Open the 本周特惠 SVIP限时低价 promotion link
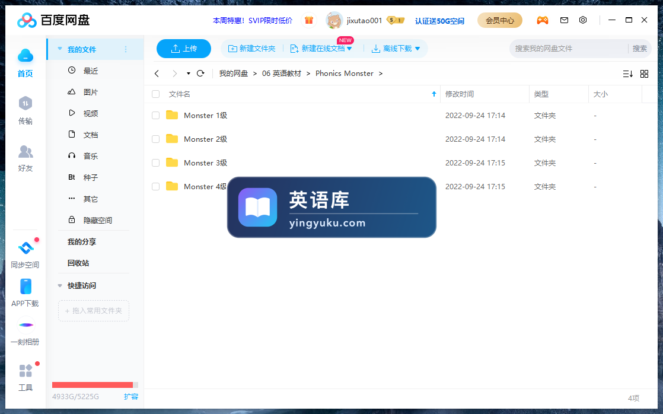Image resolution: width=663 pixels, height=414 pixels. (253, 20)
